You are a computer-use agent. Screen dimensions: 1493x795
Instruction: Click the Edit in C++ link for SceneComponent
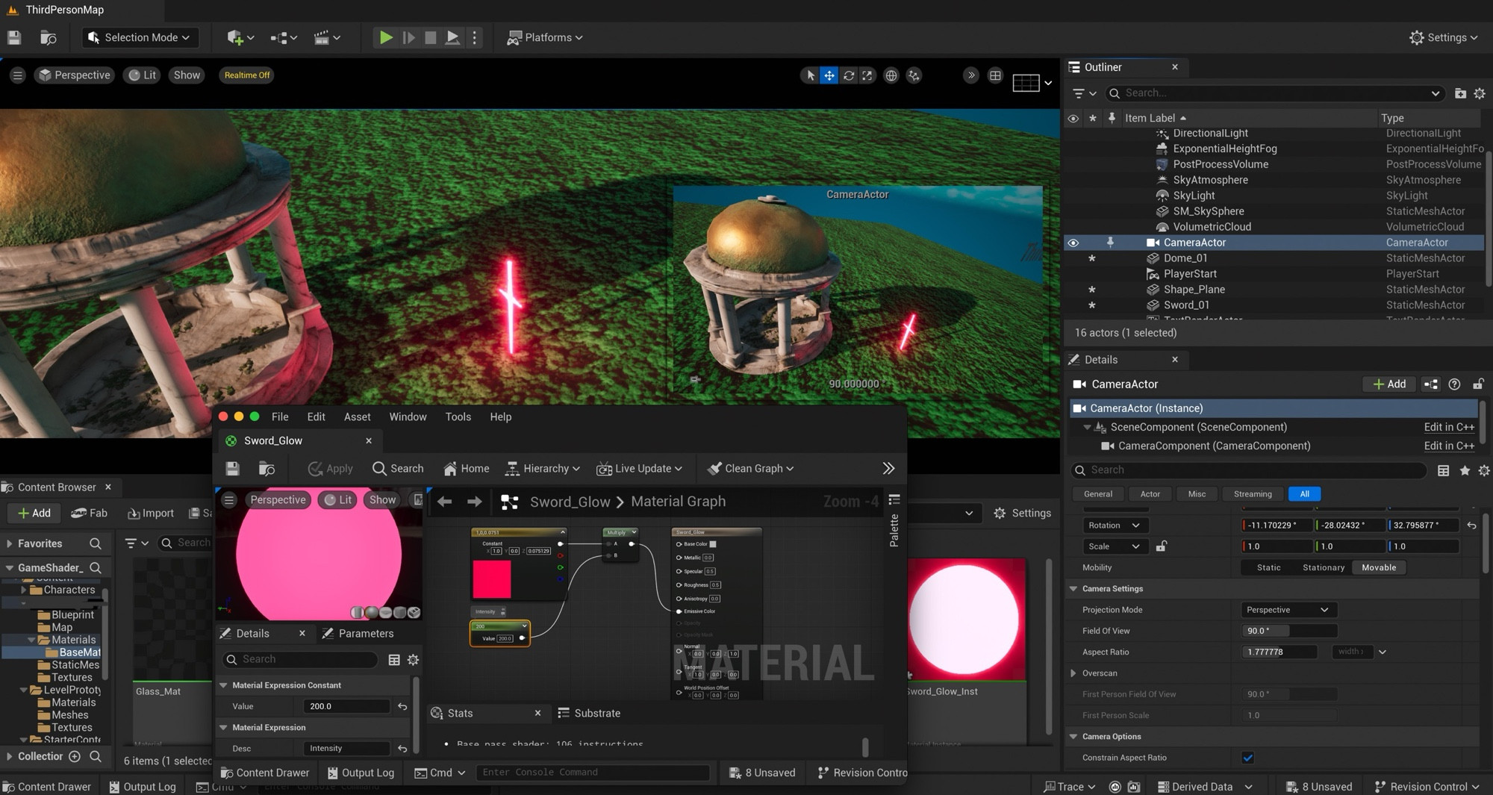[1449, 427]
